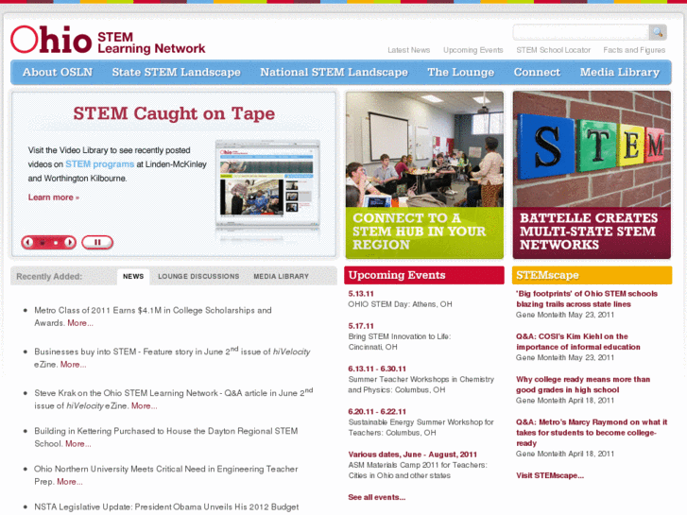
Task: Click the STEMscape section header
Action: click(x=592, y=275)
